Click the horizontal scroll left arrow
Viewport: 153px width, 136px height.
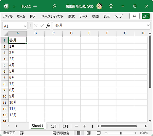coord(98,126)
